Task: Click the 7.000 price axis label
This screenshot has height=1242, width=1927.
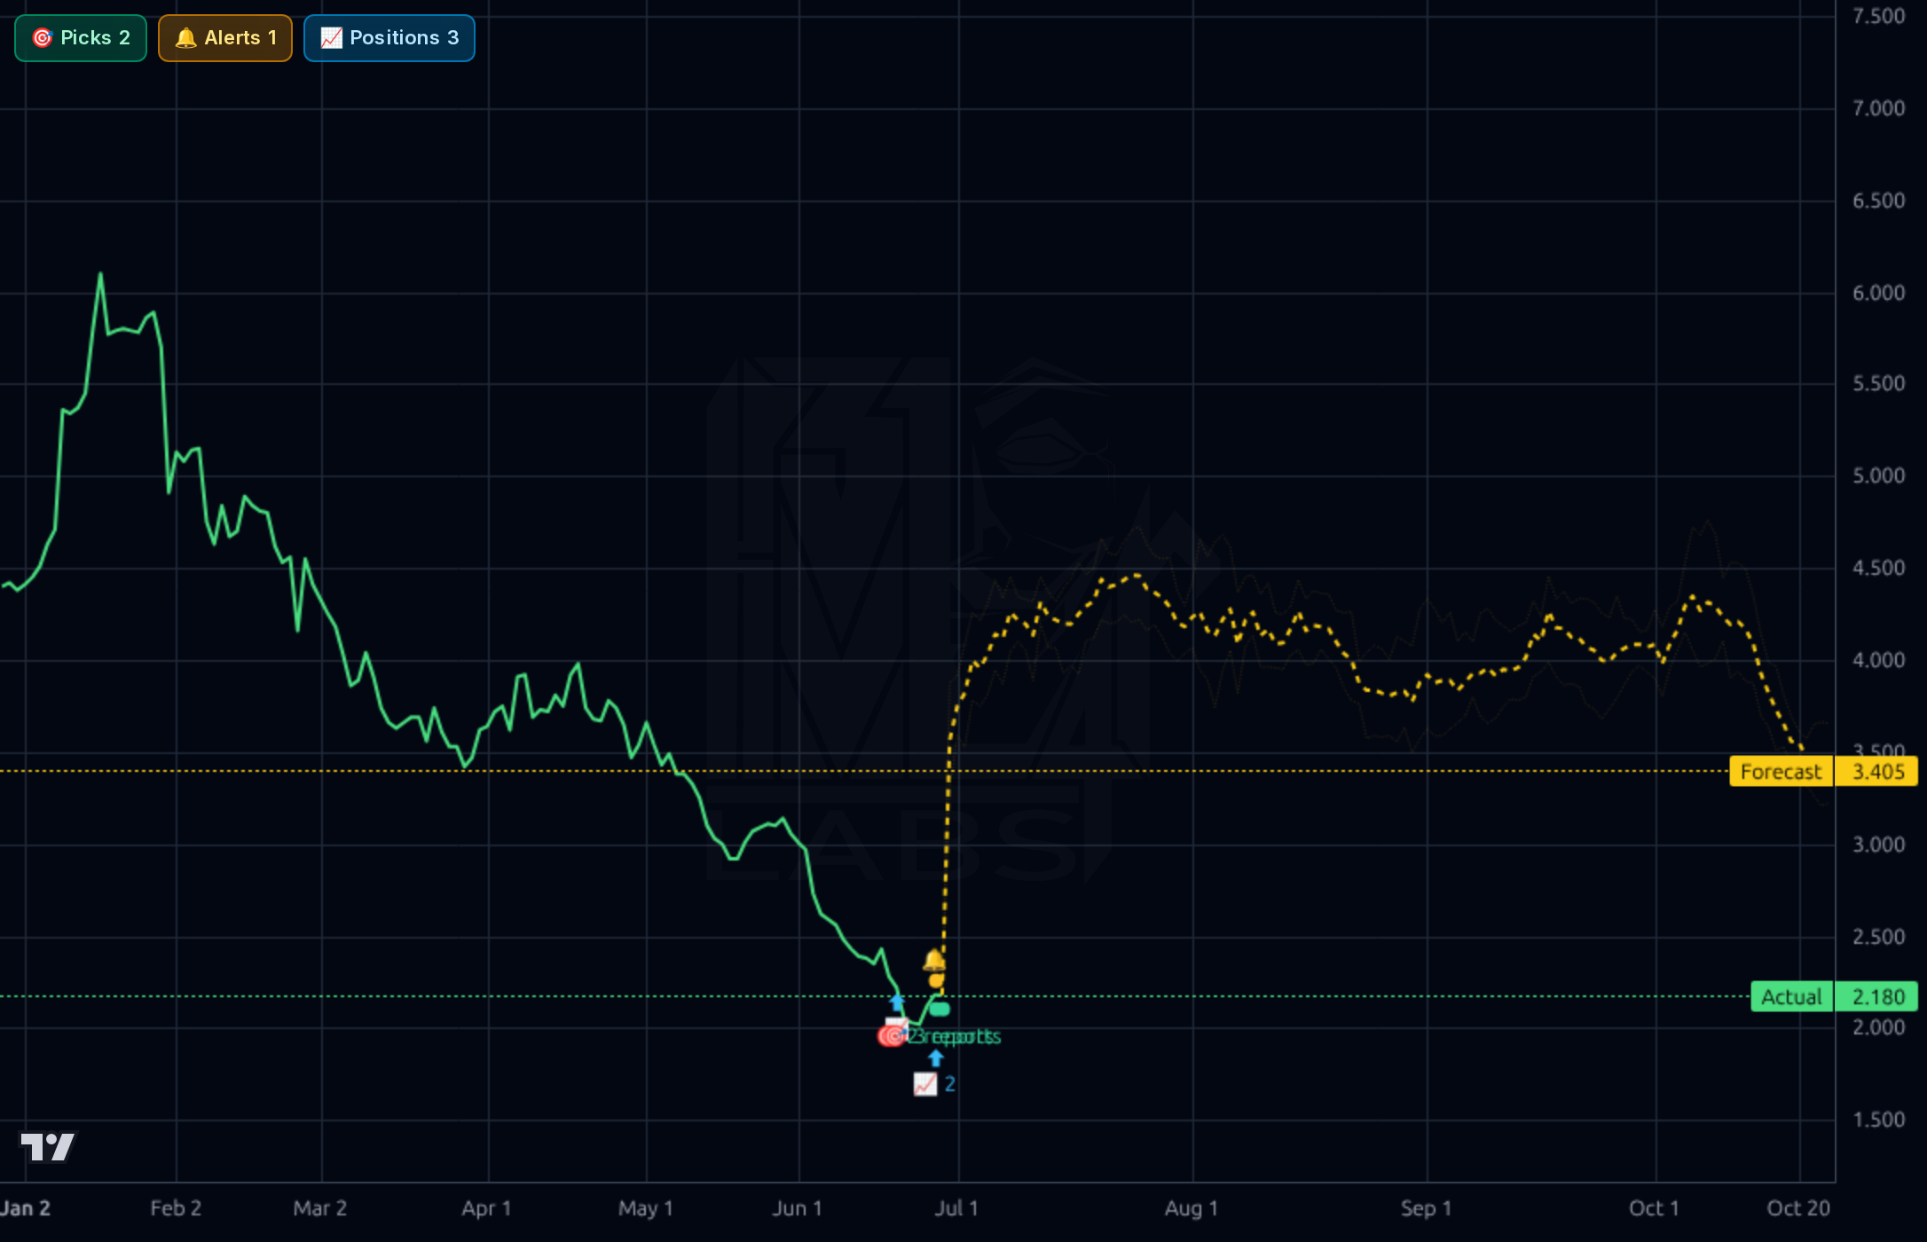Action: [1878, 108]
